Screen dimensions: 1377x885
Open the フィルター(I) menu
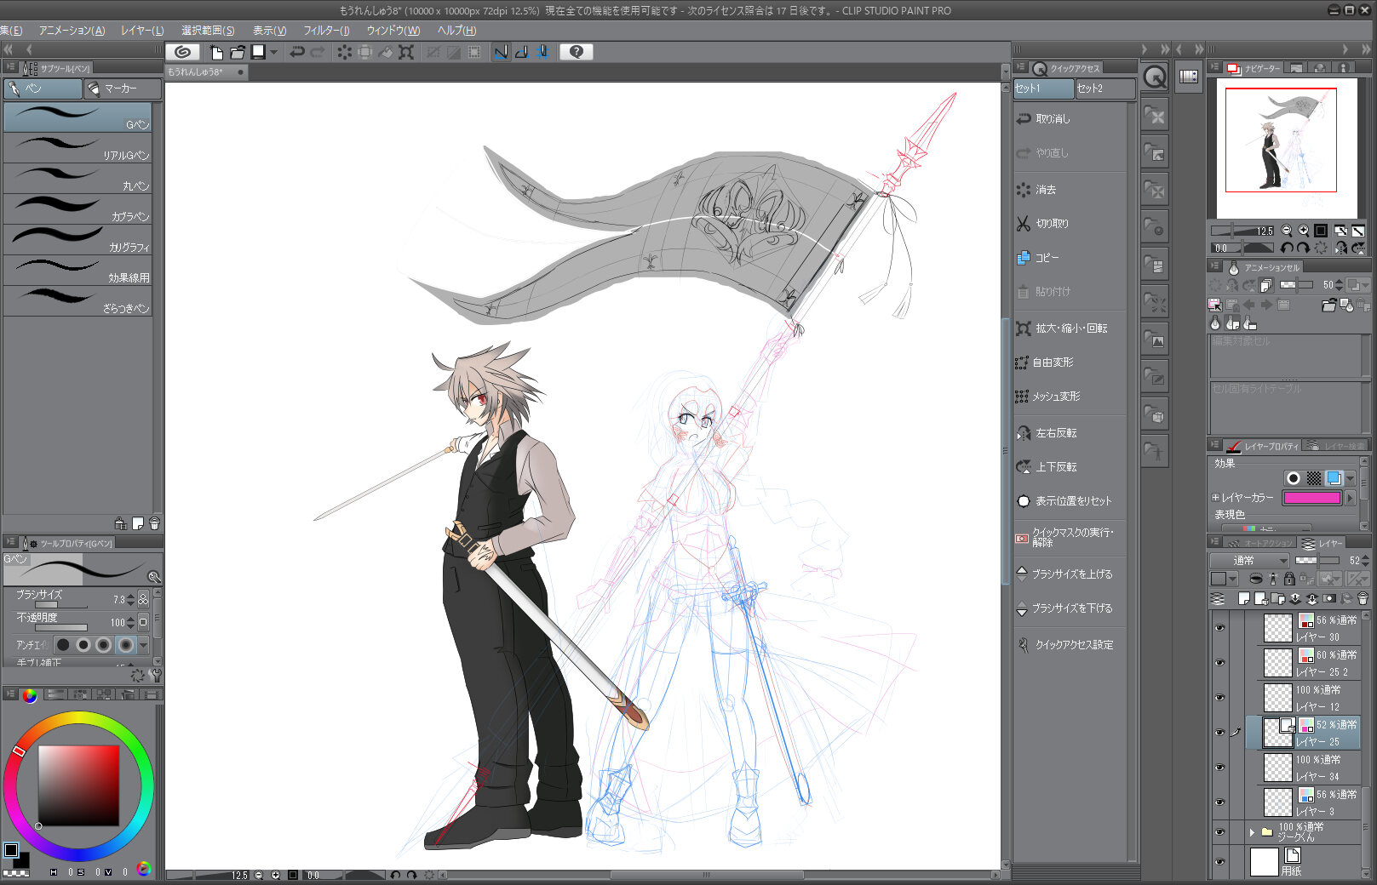coord(326,30)
